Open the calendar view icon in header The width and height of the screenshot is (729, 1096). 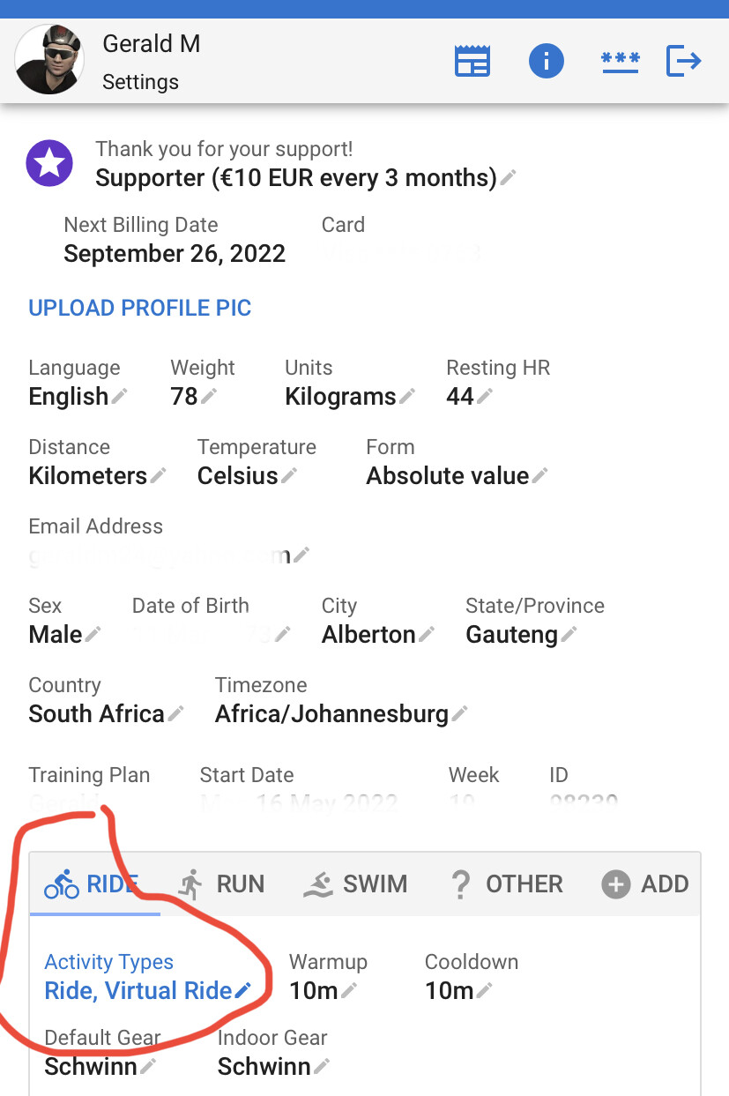(x=472, y=62)
